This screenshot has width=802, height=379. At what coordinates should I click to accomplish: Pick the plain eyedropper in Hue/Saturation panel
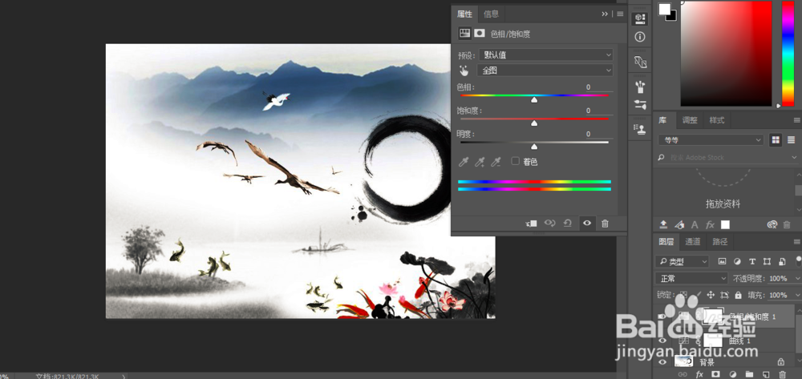click(x=464, y=162)
